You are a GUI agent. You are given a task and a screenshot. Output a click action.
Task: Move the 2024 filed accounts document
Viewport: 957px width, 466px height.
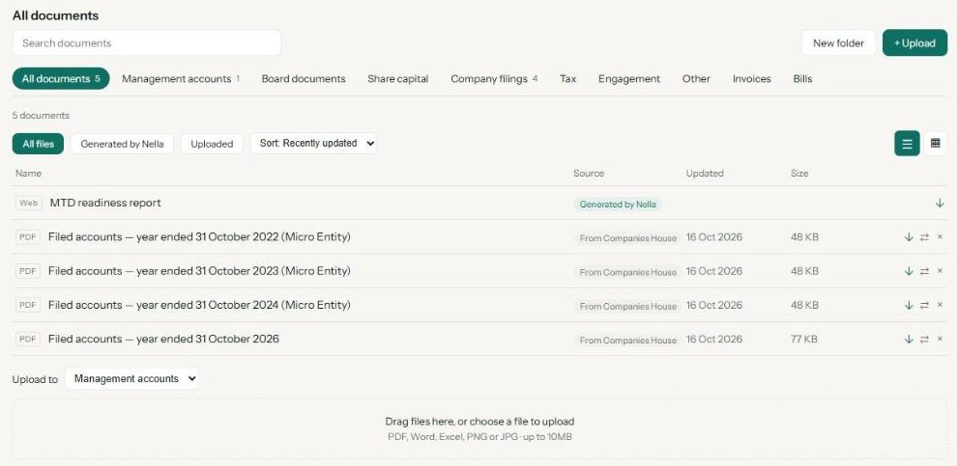pos(924,305)
